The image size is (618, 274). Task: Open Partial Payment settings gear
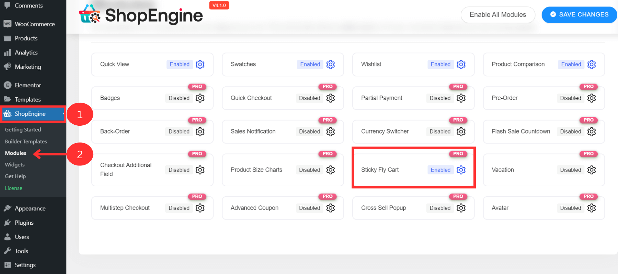pos(461,98)
